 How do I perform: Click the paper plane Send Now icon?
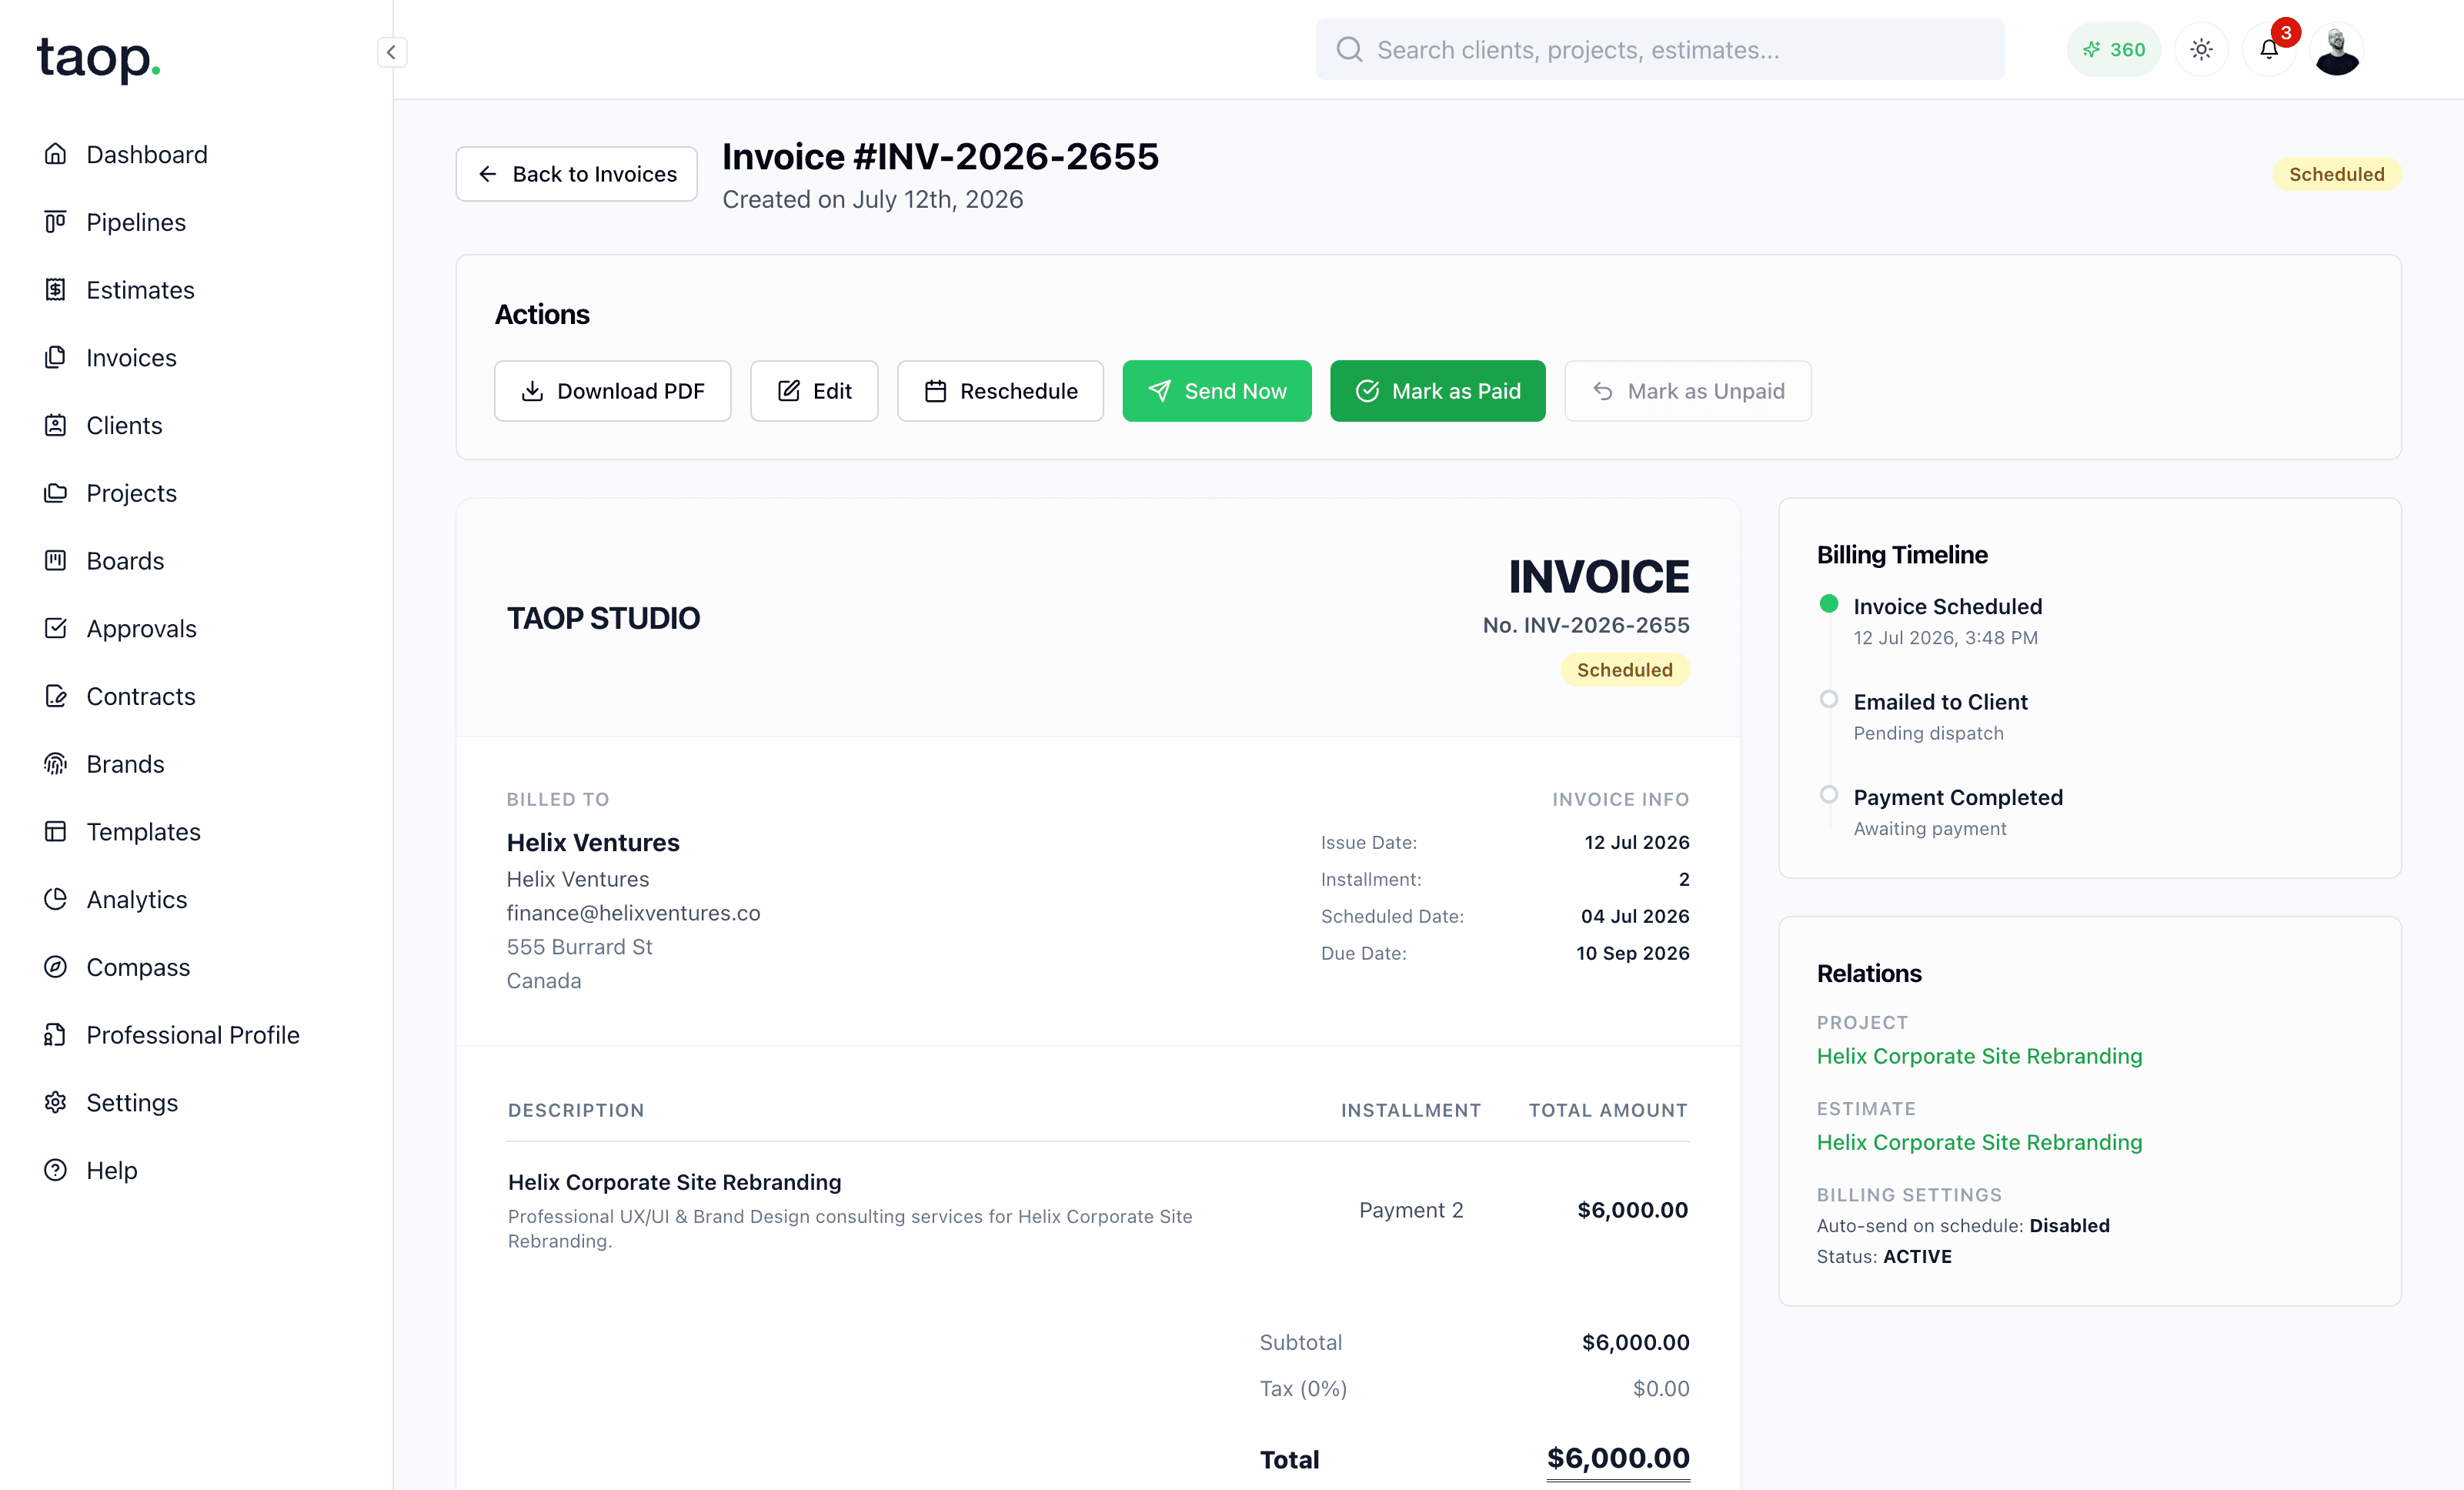coord(1160,391)
